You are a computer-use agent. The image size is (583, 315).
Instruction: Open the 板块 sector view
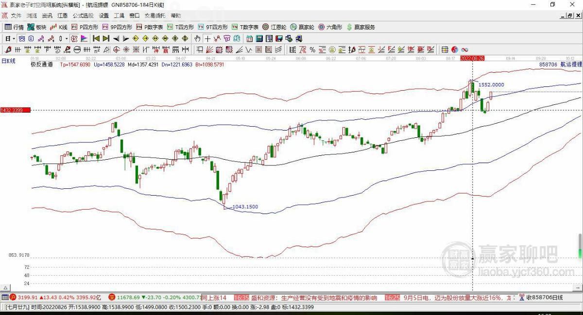37,27
